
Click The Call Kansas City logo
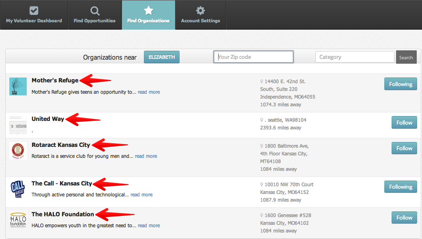click(18, 189)
